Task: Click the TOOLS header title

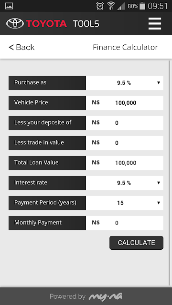Action: click(x=86, y=24)
